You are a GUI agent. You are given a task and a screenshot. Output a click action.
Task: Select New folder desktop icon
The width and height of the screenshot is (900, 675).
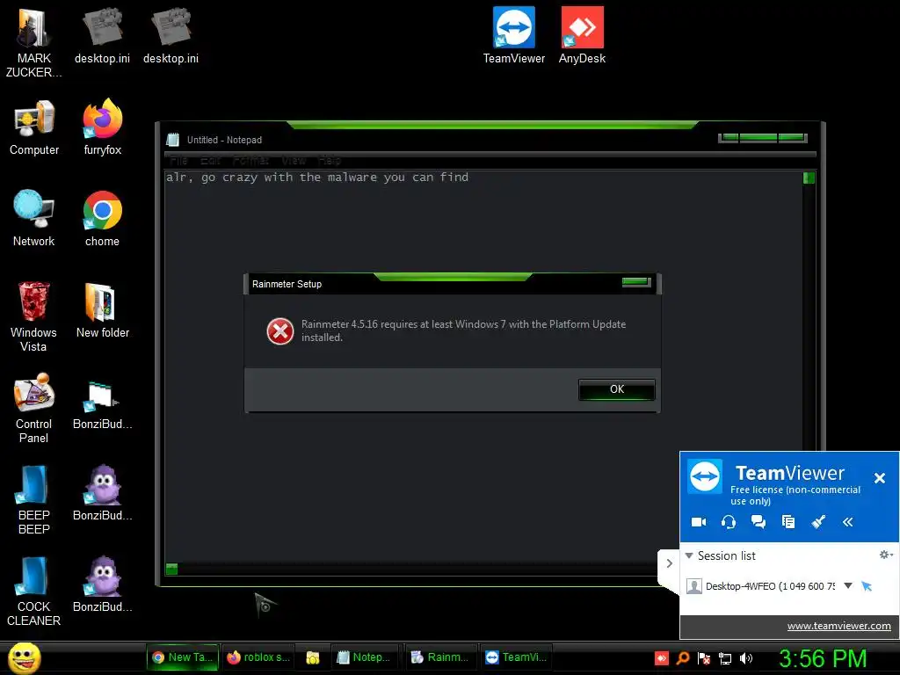point(102,310)
